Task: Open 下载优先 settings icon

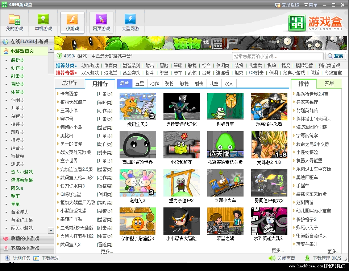Action: click(x=37, y=258)
